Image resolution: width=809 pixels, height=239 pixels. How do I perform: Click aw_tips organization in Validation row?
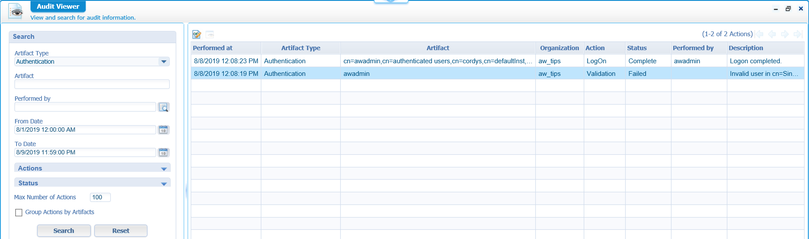(x=559, y=74)
